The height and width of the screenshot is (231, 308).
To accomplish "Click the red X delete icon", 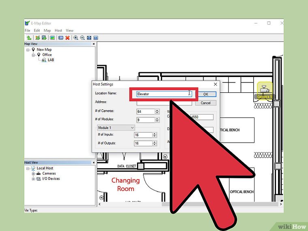I will point(67,38).
